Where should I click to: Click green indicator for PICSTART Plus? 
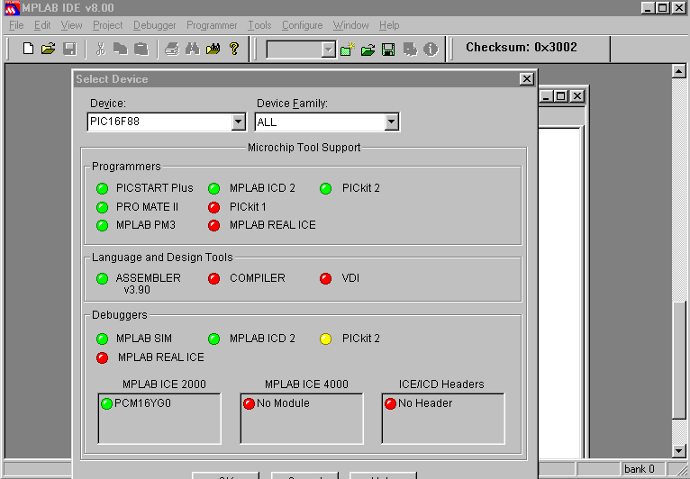coord(102,189)
